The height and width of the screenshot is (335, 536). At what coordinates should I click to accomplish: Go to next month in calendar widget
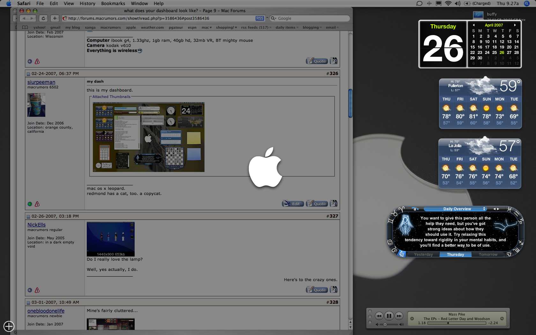point(515,25)
